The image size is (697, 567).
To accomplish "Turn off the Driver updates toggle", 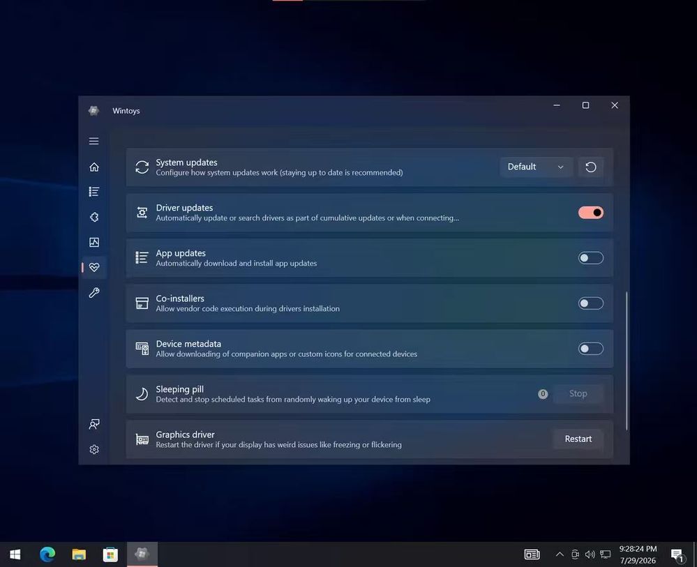I will pyautogui.click(x=591, y=213).
